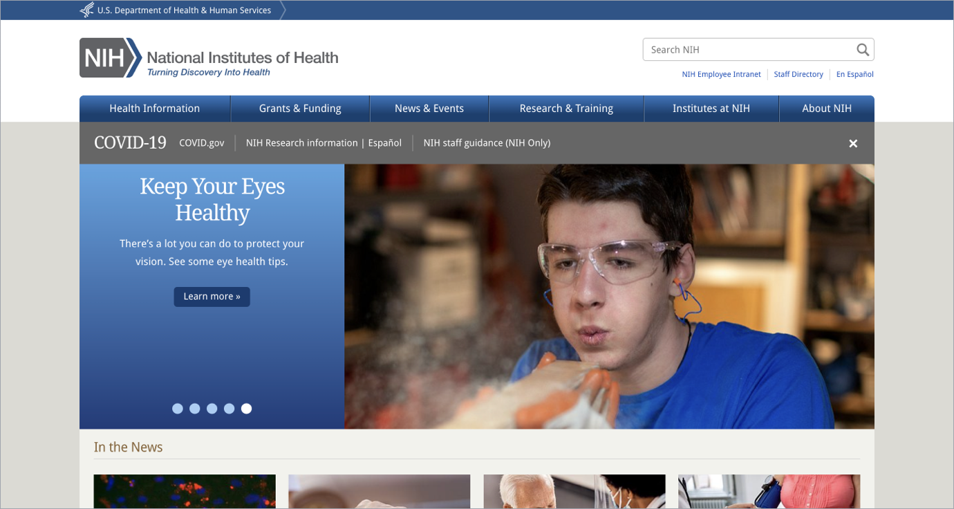
Task: Switch to En Español
Action: pyautogui.click(x=855, y=75)
